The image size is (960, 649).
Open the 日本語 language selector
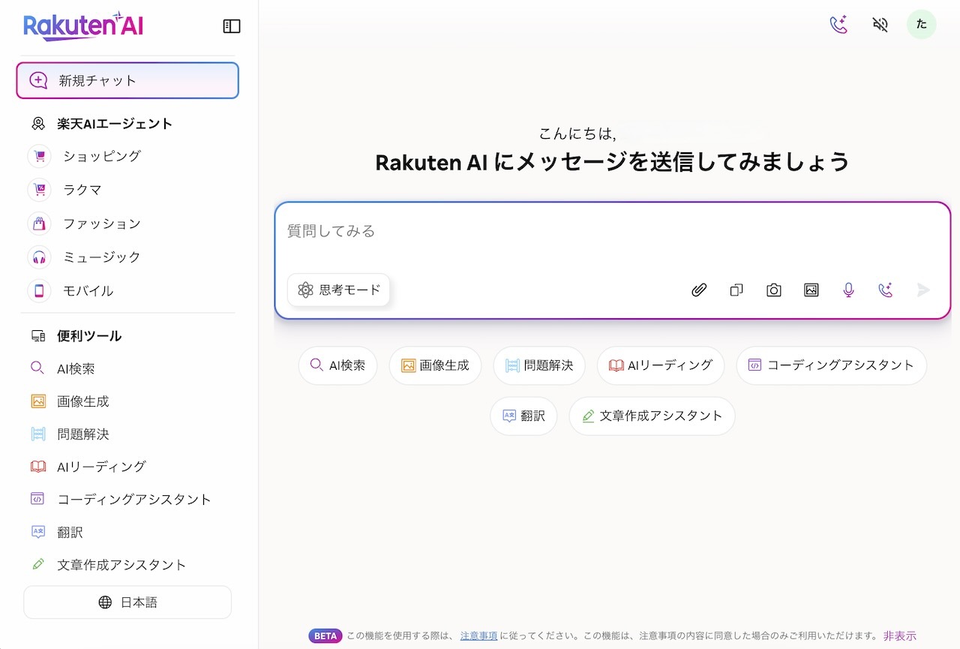(x=127, y=602)
